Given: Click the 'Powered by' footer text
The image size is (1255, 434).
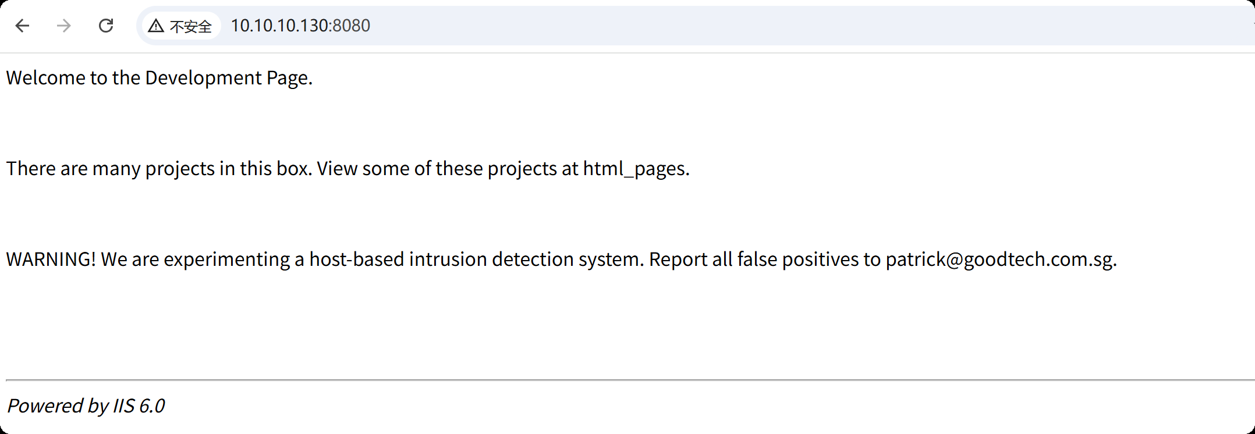Looking at the screenshot, I should point(57,406).
